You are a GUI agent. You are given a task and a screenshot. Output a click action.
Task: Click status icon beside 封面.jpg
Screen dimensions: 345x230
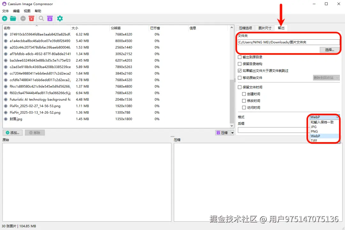point(6,119)
